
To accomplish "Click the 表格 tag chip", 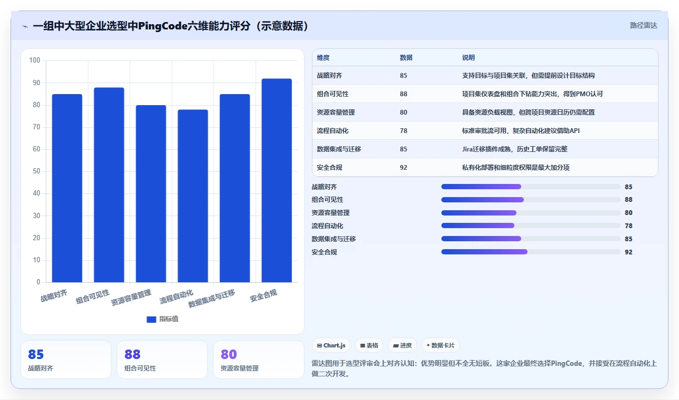I will click(x=369, y=345).
